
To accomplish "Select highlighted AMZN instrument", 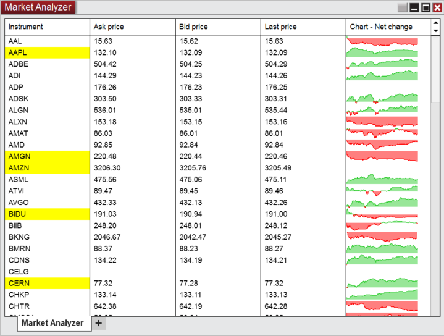I will [47, 168].
